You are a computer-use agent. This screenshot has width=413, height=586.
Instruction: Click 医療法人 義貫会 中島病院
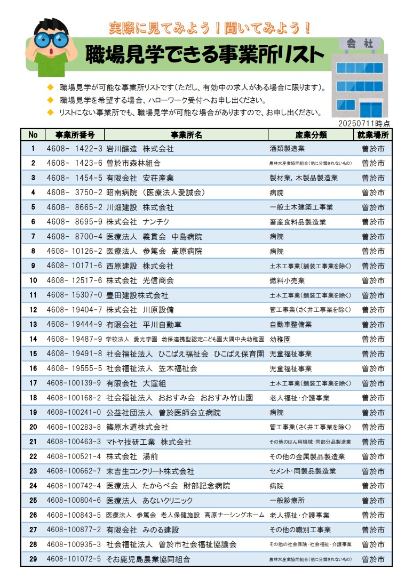154,237
